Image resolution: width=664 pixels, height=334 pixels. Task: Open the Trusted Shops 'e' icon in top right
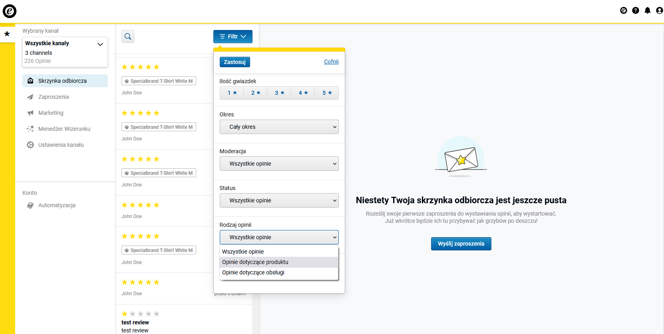click(x=624, y=10)
